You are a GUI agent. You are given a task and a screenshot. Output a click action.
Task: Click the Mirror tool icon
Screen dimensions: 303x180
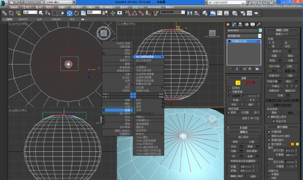pyautogui.click(x=190, y=13)
